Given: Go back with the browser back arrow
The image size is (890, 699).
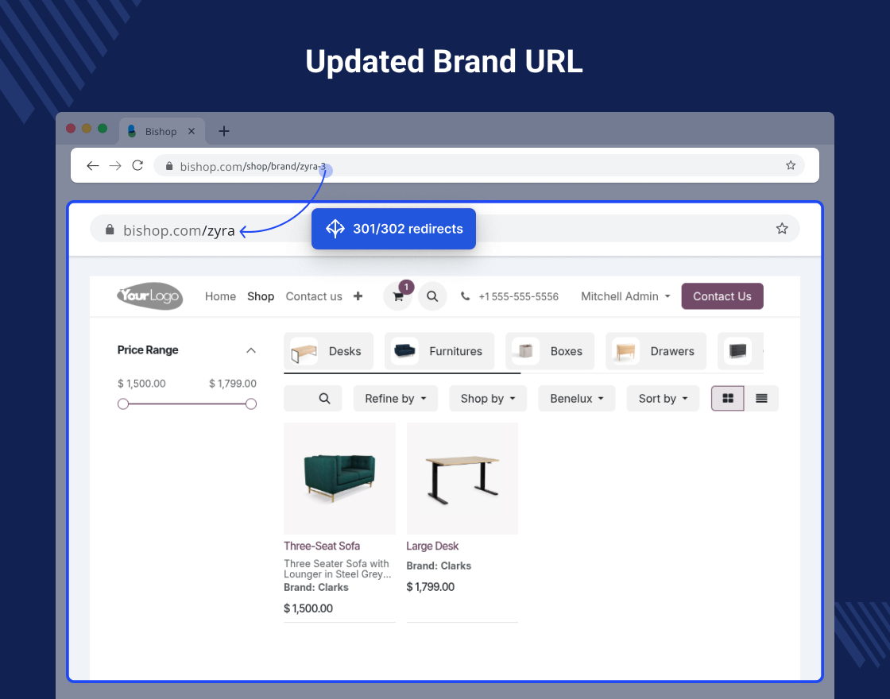Looking at the screenshot, I should (x=92, y=166).
